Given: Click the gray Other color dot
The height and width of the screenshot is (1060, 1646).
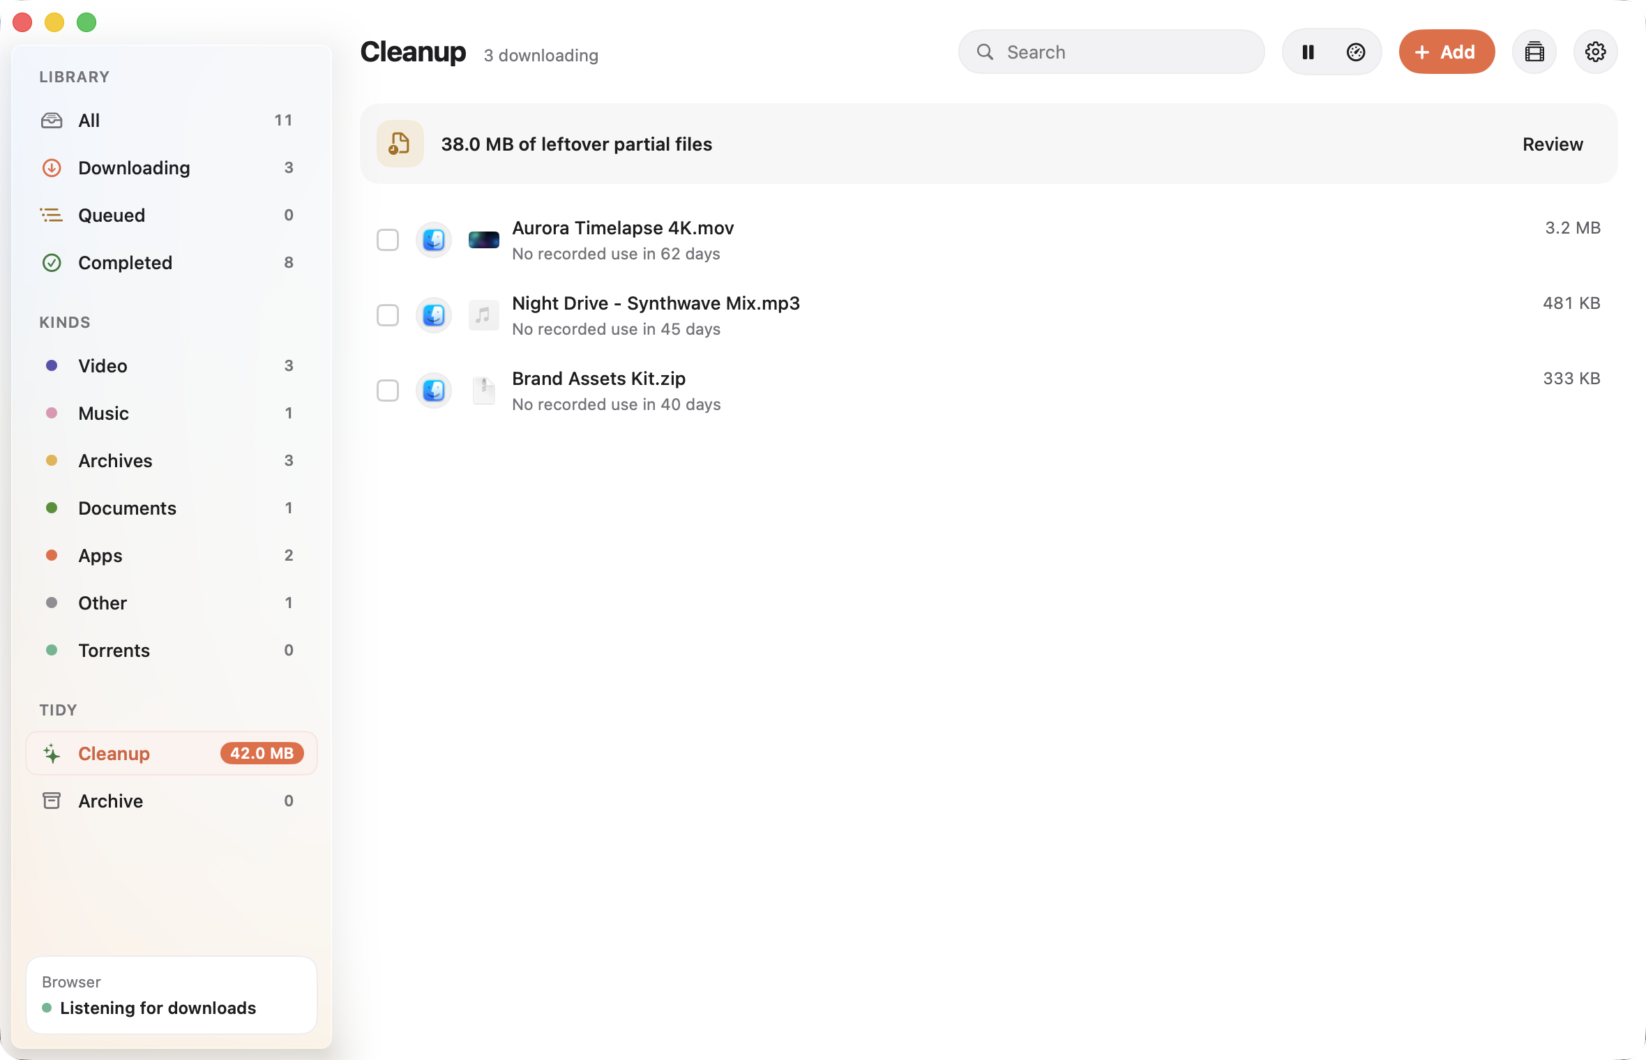Looking at the screenshot, I should tap(52, 603).
